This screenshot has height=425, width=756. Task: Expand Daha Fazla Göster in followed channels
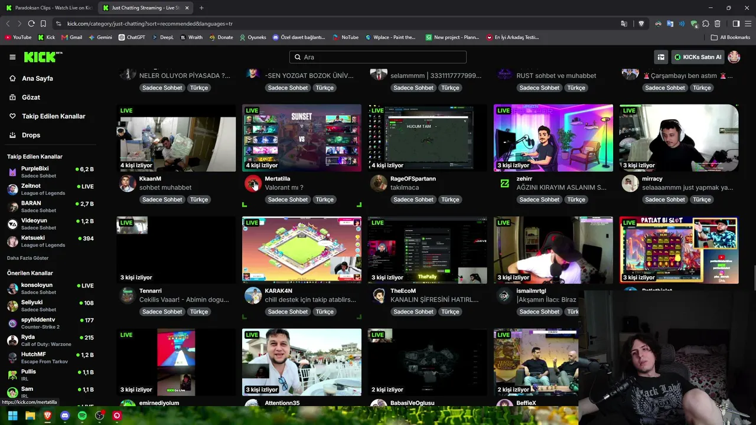[28, 258]
